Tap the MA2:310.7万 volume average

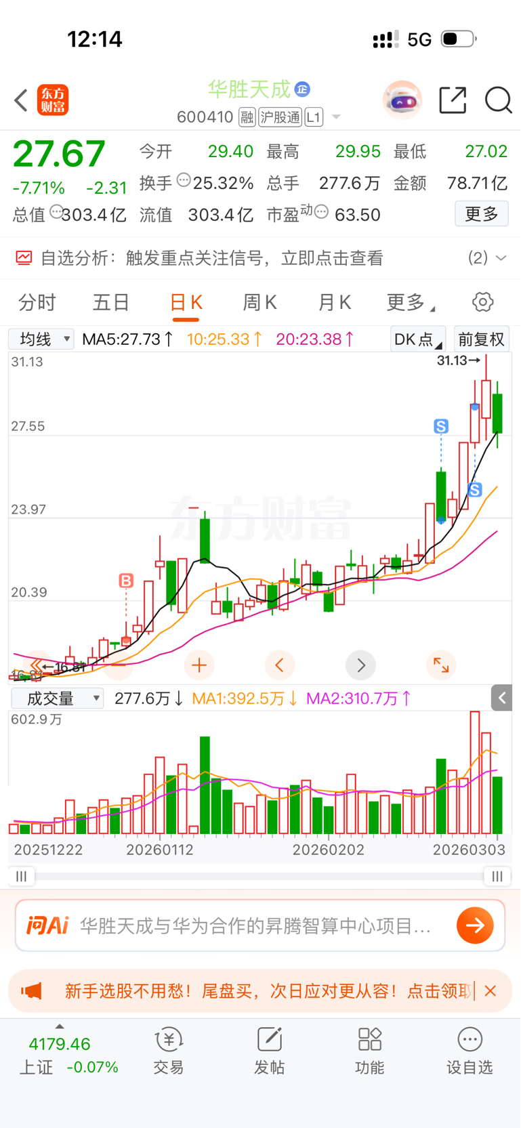pyautogui.click(x=358, y=698)
